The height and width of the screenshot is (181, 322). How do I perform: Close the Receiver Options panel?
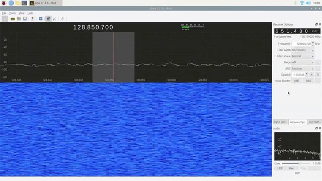tap(320, 24)
